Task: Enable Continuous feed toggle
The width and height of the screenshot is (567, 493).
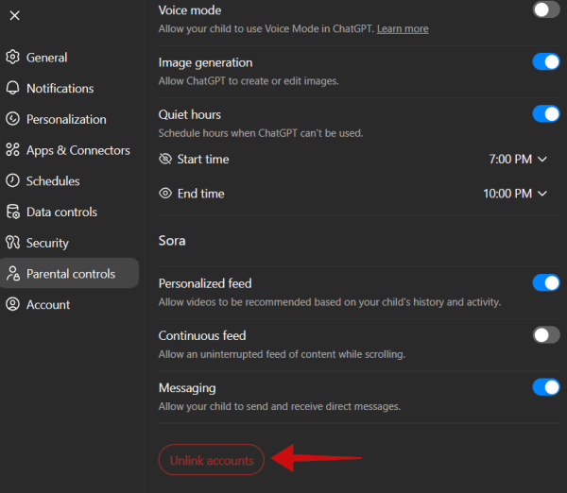Action: [x=546, y=335]
